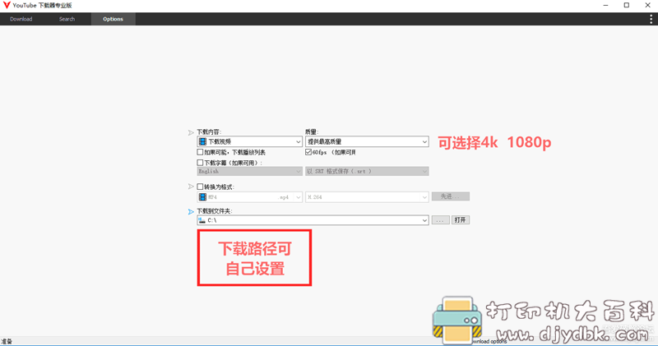The width and height of the screenshot is (658, 346).
Task: Switch to the Download tab
Action: [x=21, y=19]
